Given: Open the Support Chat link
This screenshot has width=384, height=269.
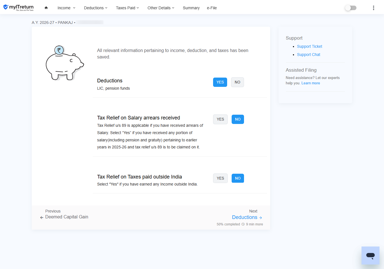Looking at the screenshot, I should click(x=309, y=55).
